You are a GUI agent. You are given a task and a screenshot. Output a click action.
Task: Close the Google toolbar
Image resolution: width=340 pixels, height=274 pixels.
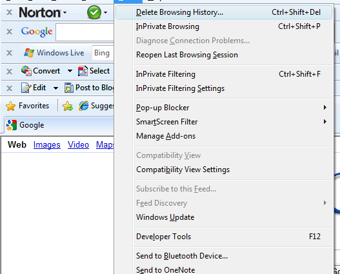[9, 32]
